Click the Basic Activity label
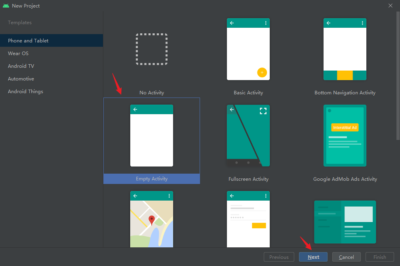The image size is (400, 266). [248, 93]
